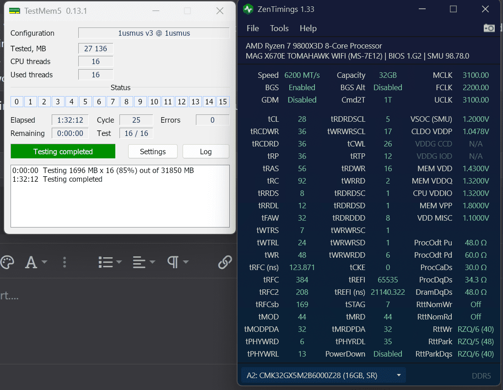Click the Capacity value 32GB

click(x=388, y=75)
